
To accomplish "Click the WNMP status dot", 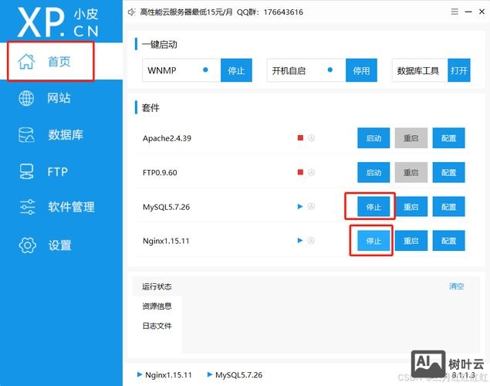I will [x=205, y=69].
